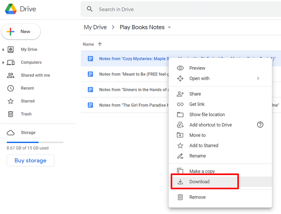Click the Get link chain icon
281x214 pixels.
(x=180, y=104)
